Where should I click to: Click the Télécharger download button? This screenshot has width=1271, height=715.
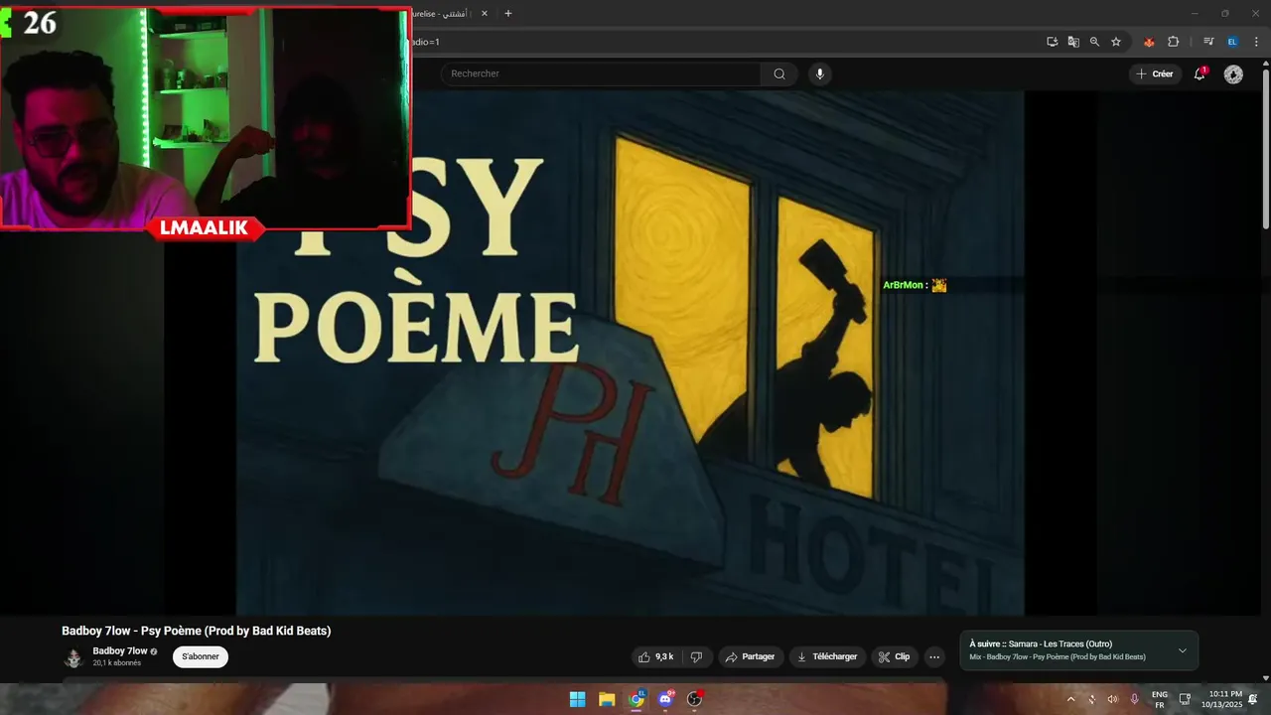pyautogui.click(x=827, y=656)
